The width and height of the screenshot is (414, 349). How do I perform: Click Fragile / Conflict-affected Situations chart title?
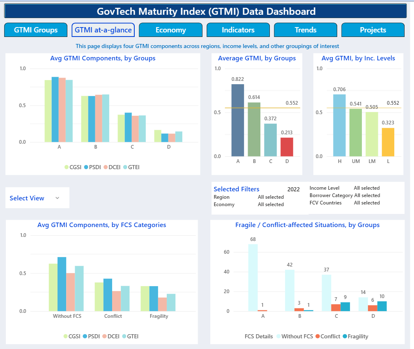307,225
